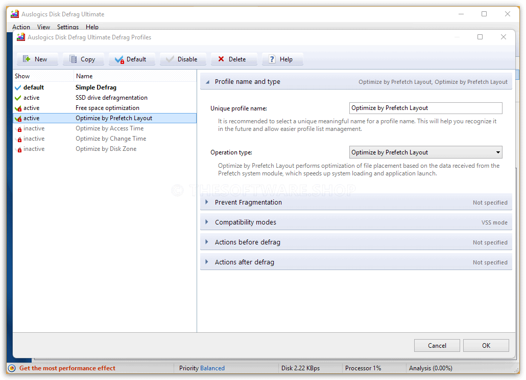
Task: Click the Cancel button
Action: coord(437,345)
